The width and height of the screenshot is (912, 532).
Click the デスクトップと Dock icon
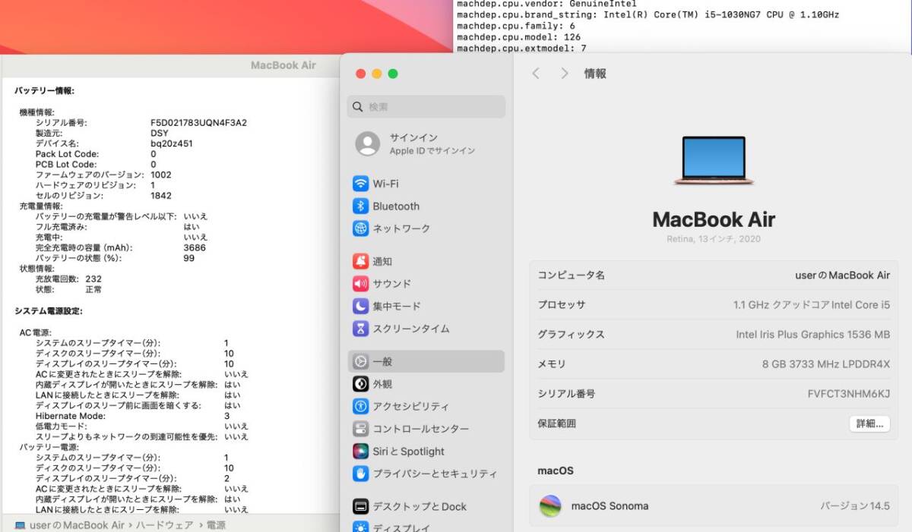pos(360,507)
